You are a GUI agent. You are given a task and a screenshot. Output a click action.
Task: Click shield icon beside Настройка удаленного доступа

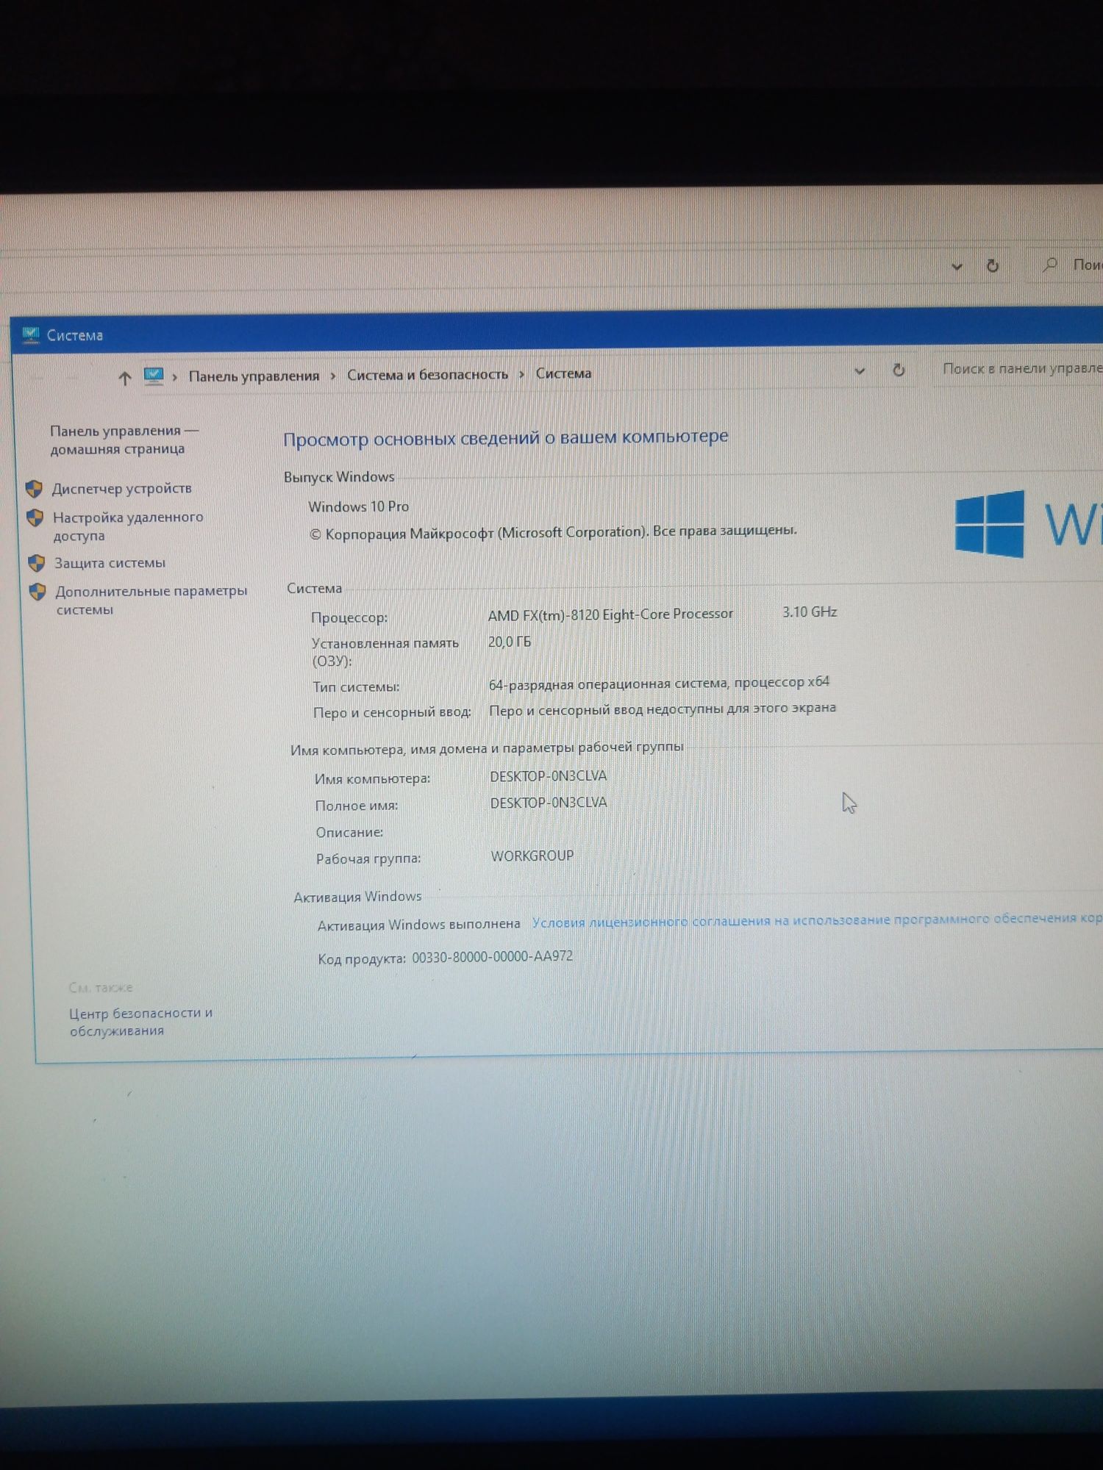[35, 518]
